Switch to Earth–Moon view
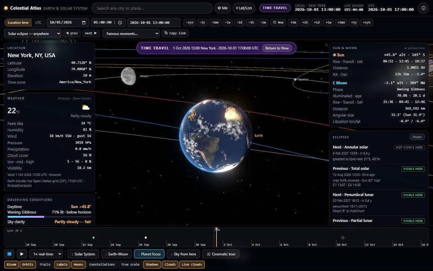Image resolution: width=433 pixels, height=271 pixels. [117, 254]
